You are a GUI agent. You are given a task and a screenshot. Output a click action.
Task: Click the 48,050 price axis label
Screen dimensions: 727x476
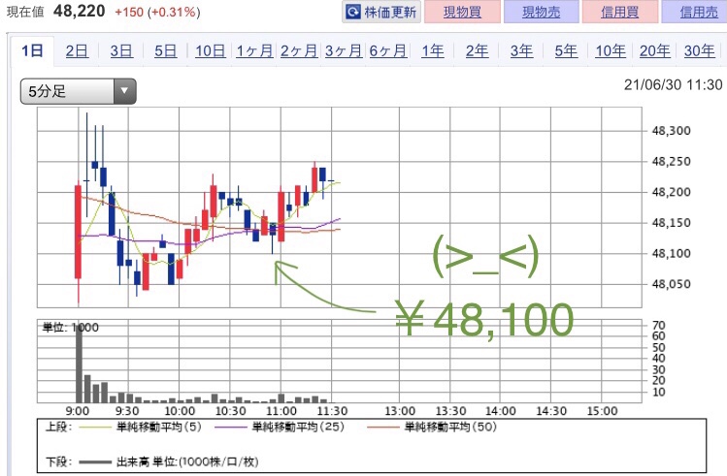672,284
